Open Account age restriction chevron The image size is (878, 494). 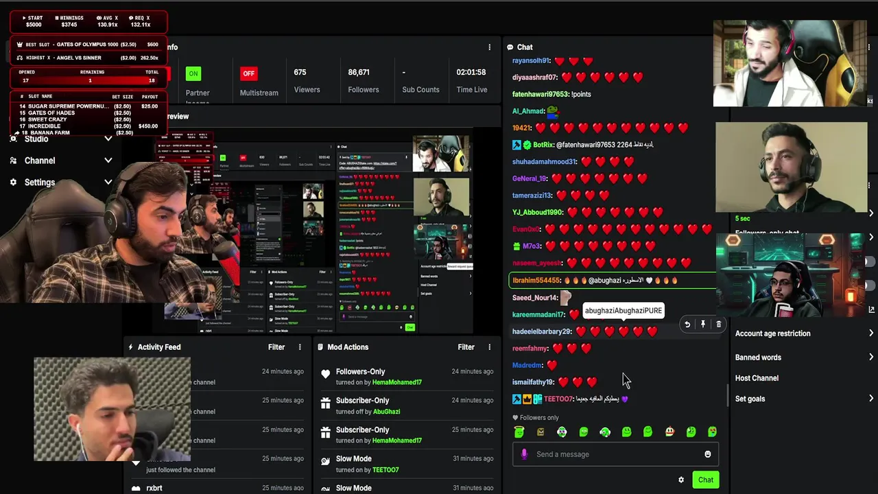click(871, 333)
